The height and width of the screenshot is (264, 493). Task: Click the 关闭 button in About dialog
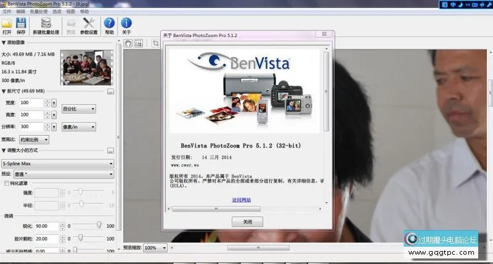tap(248, 222)
